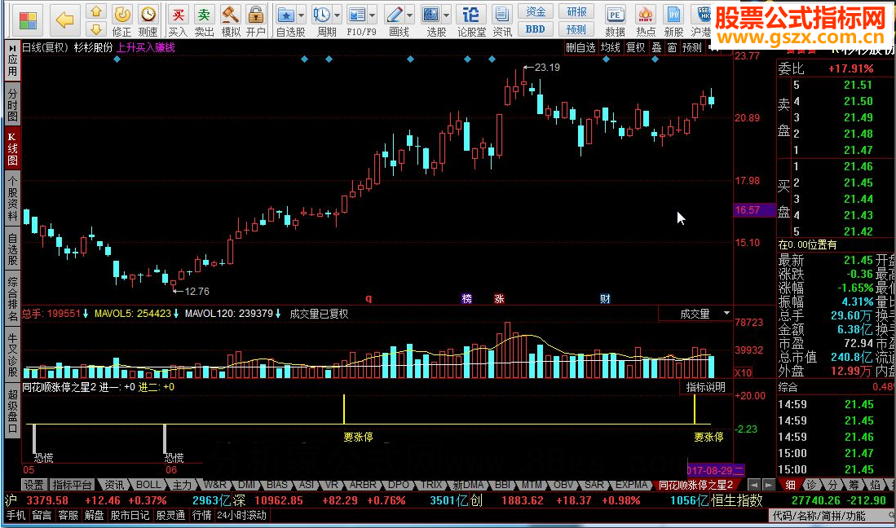
Task: Toggle the 预测 forecast option in chart header
Action: point(692,47)
